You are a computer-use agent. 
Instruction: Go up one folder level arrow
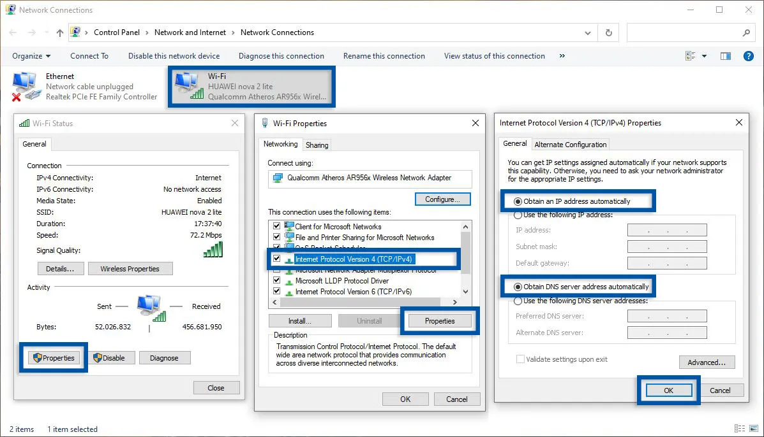coord(59,32)
